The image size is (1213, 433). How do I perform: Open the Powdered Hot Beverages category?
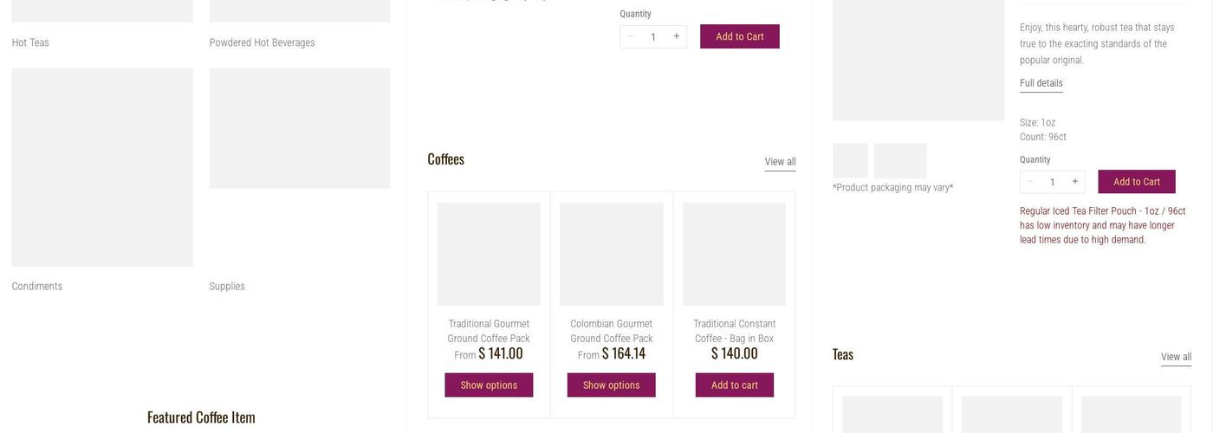point(262,42)
